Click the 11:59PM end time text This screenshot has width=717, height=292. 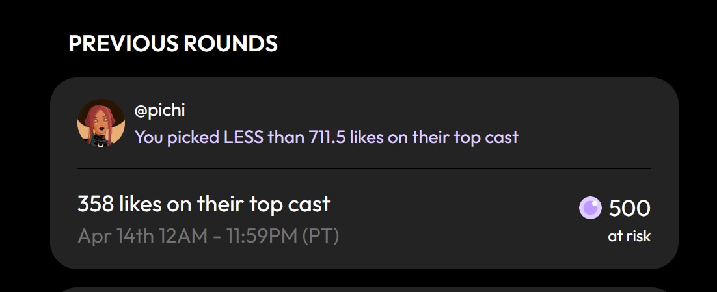pos(262,236)
